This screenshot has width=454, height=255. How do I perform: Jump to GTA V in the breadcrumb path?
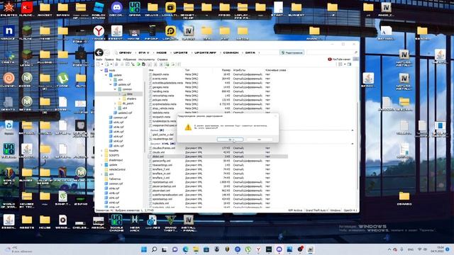144,52
